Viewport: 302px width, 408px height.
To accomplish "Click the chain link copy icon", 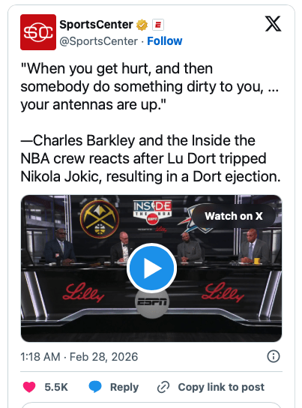I will point(163,387).
